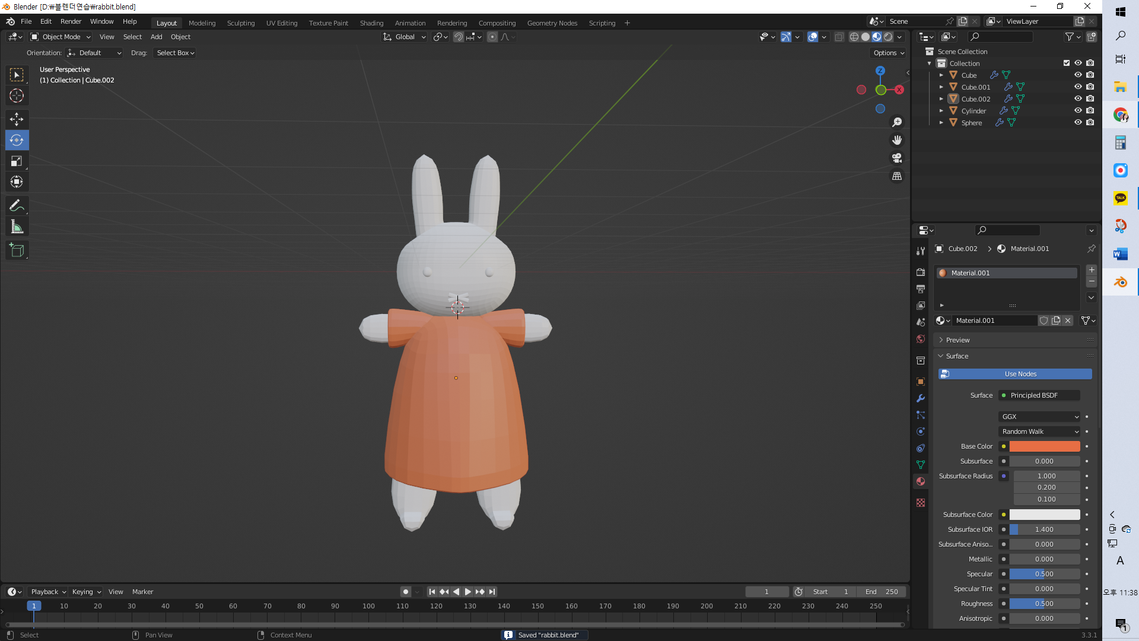Open the Random Walk subsurface dropdown

pos(1040,431)
